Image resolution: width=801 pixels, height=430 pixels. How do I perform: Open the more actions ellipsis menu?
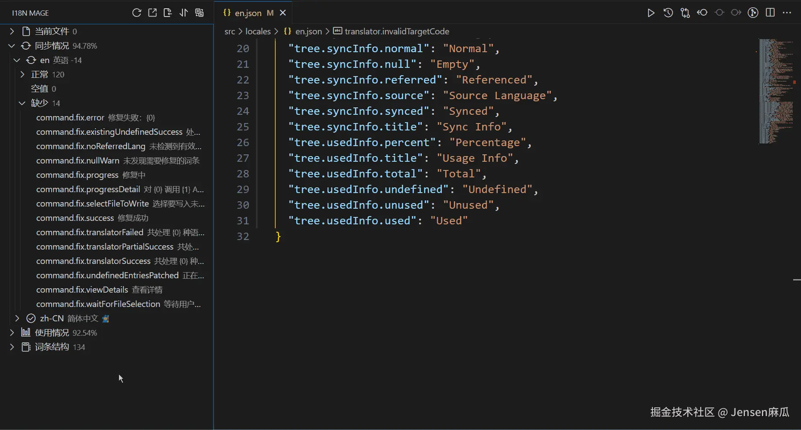787,13
